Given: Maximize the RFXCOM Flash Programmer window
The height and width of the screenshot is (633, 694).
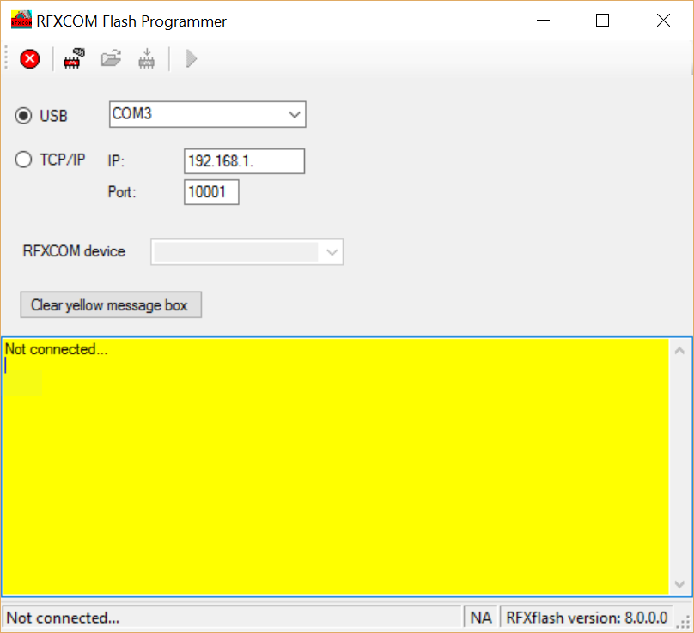Looking at the screenshot, I should [x=602, y=21].
